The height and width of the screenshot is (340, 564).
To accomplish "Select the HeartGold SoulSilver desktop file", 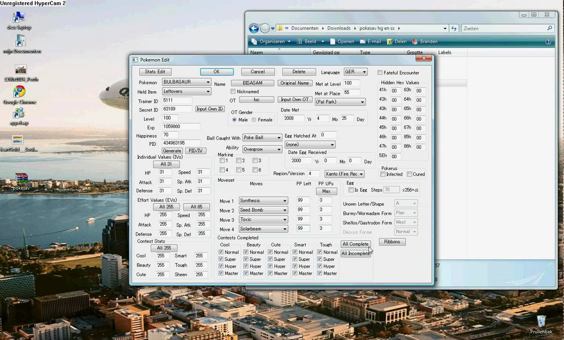I will pos(18,143).
